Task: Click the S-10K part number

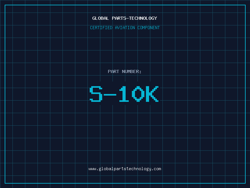Action: 124,94
